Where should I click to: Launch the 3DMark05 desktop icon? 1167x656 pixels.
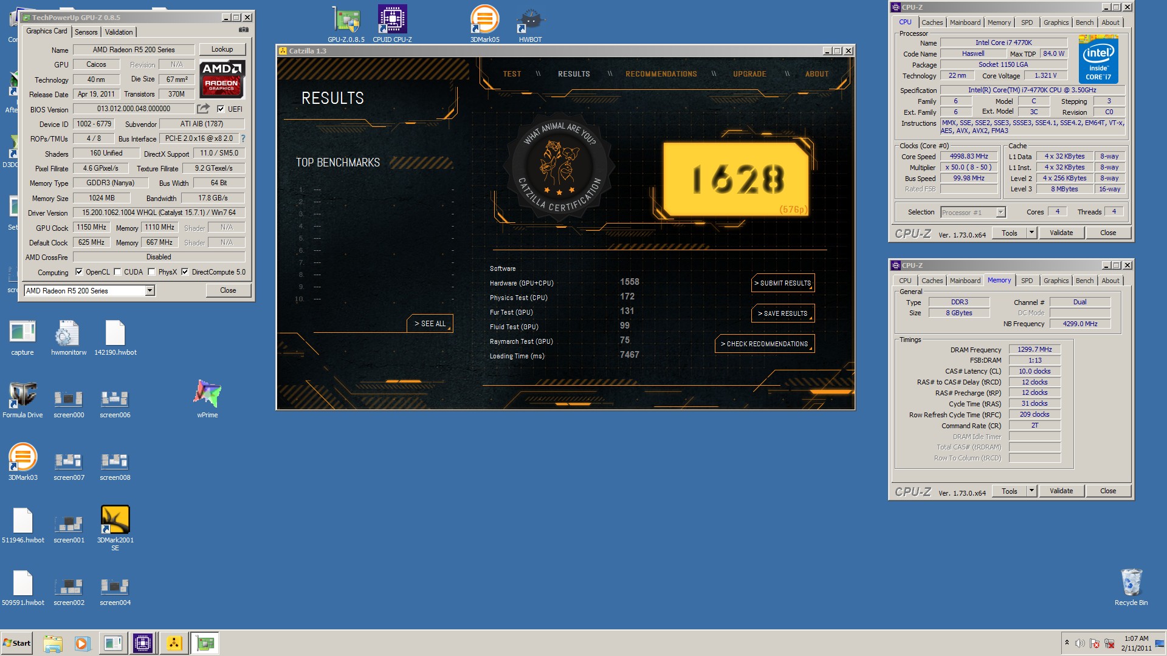(484, 24)
